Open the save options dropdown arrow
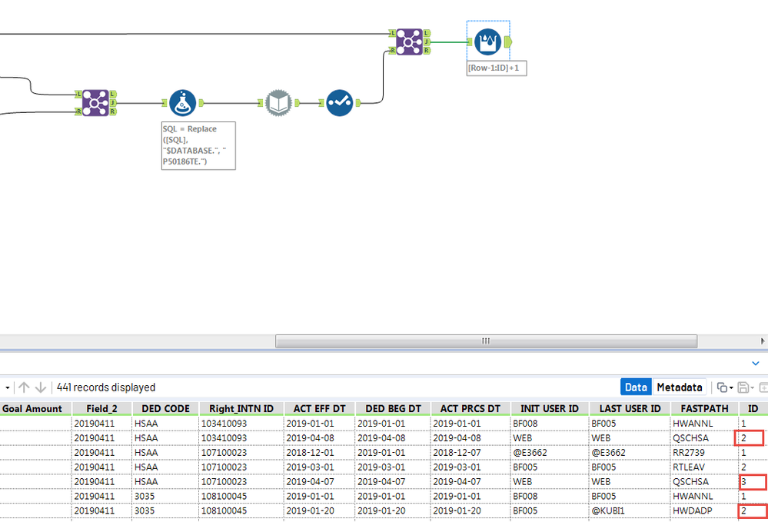This screenshot has height=522, width=768. click(753, 387)
